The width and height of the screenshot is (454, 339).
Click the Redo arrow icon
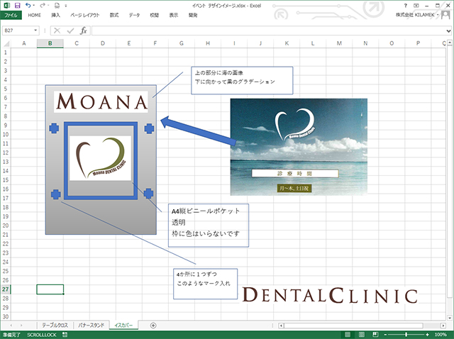[x=43, y=5]
